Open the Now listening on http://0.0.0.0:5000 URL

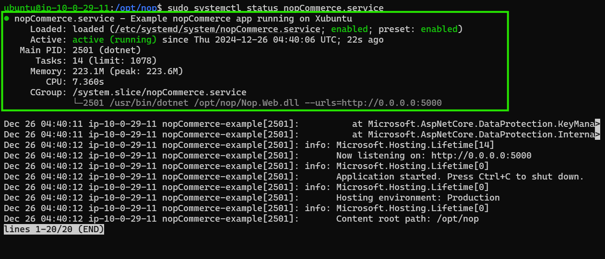[x=481, y=156]
